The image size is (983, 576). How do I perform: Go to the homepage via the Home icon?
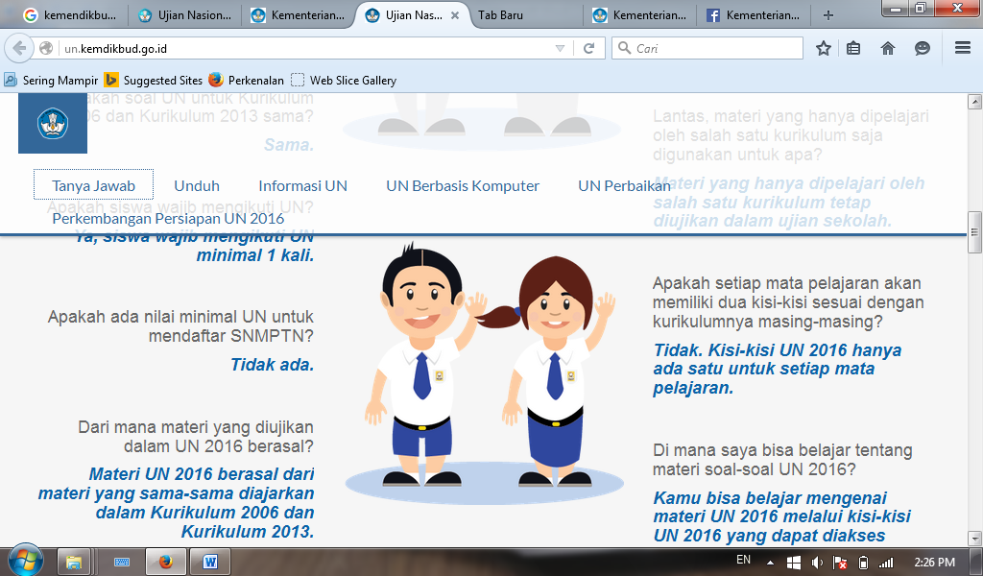tap(888, 48)
